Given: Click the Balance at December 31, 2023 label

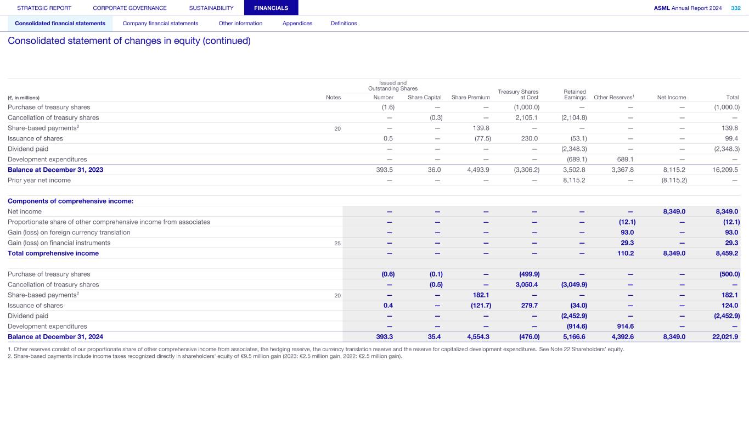Looking at the screenshot, I should click(55, 170).
